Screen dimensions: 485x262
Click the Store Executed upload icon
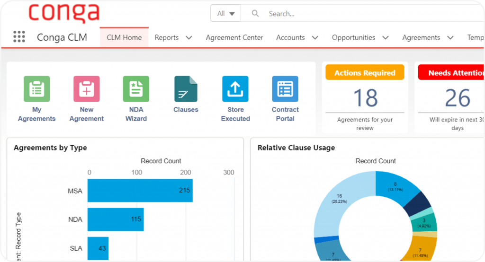coord(235,89)
